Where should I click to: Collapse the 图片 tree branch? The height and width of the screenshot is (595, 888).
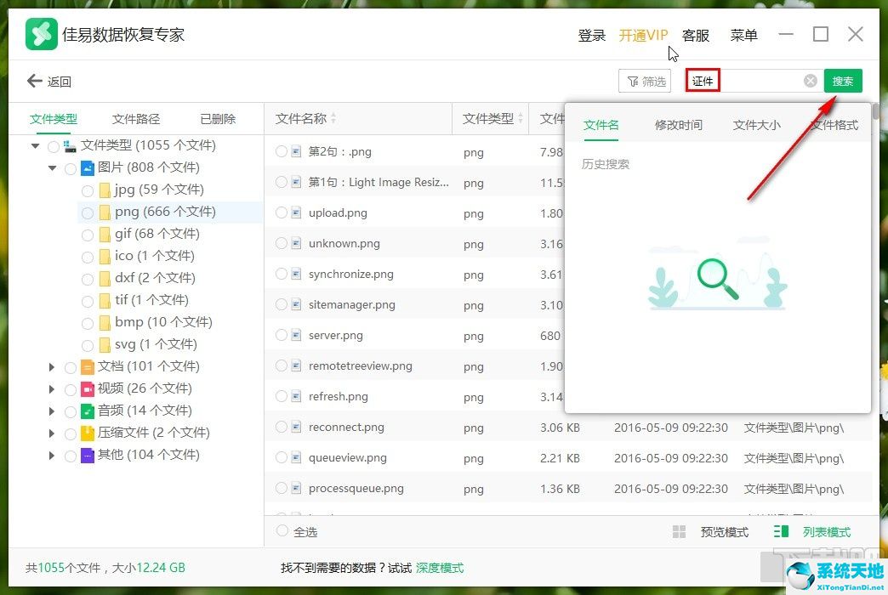coord(52,167)
